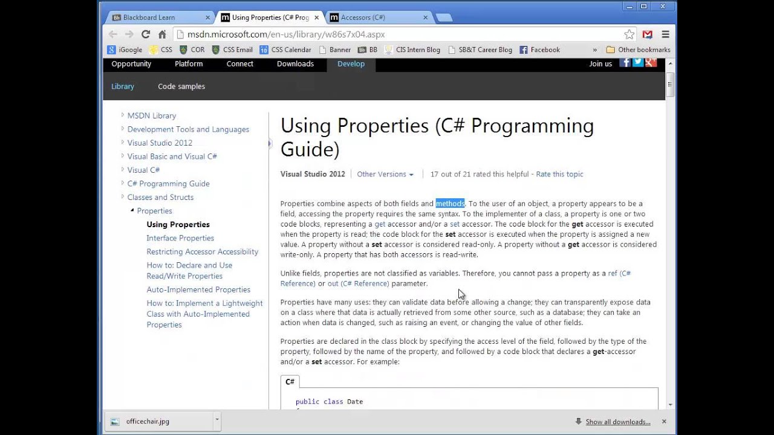Viewport: 774px width, 435px height.
Task: Click the Classes and Structs tree item
Action: 160,197
